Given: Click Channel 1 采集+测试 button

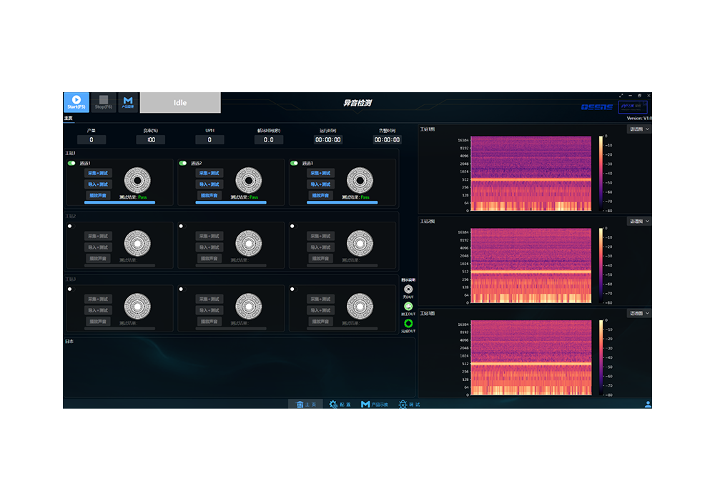Looking at the screenshot, I should point(98,173).
